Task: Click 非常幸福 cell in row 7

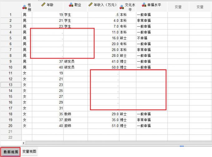Action: [152, 50]
